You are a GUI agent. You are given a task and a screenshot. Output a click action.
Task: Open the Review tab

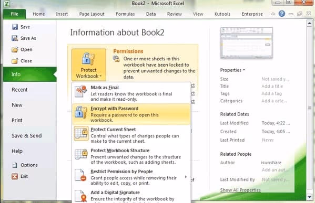[x=175, y=14]
